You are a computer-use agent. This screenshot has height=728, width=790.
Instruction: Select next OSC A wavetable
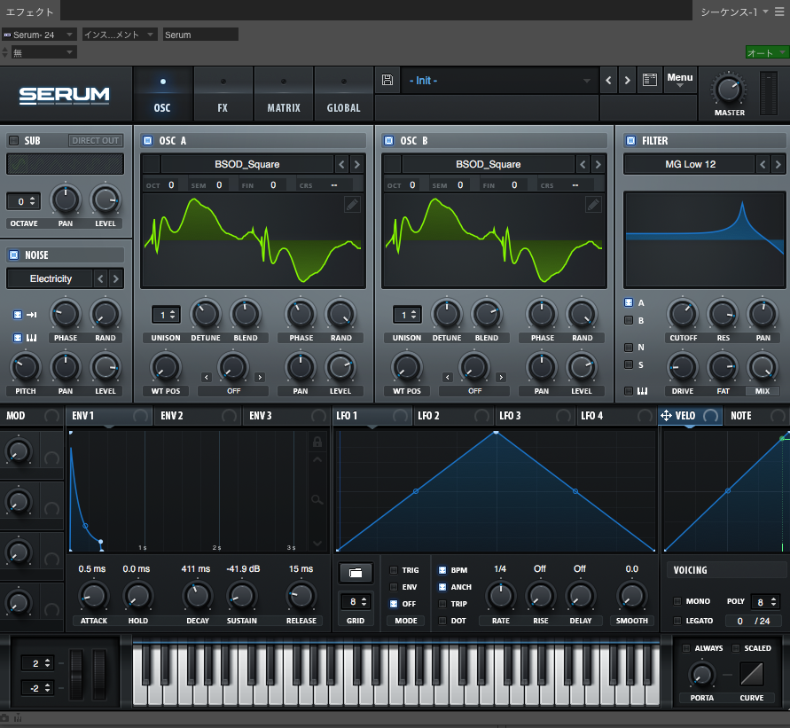pos(356,164)
